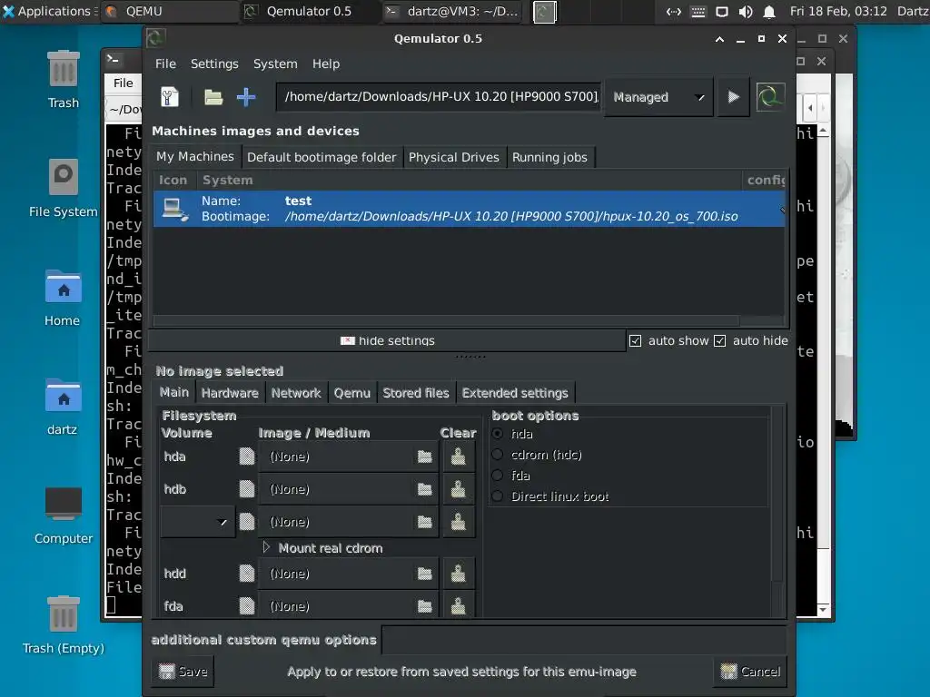Select Direct linux boot option

pos(498,496)
